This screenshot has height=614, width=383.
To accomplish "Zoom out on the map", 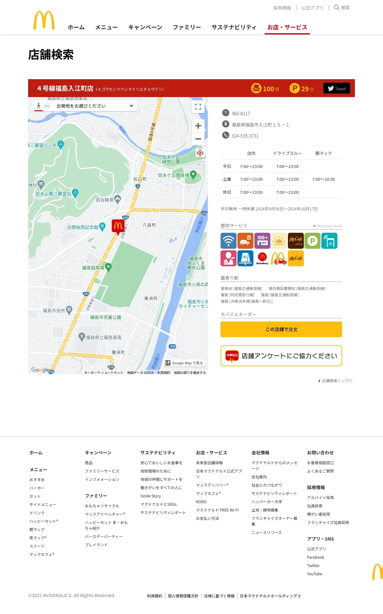I will coord(198,139).
